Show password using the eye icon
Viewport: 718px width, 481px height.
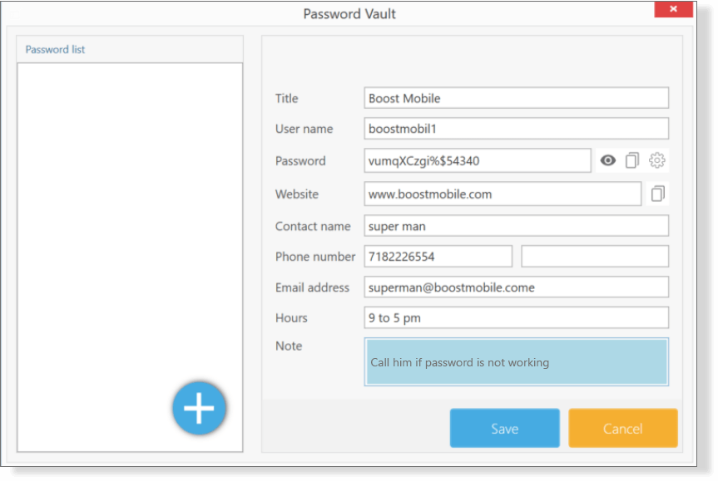tap(608, 160)
